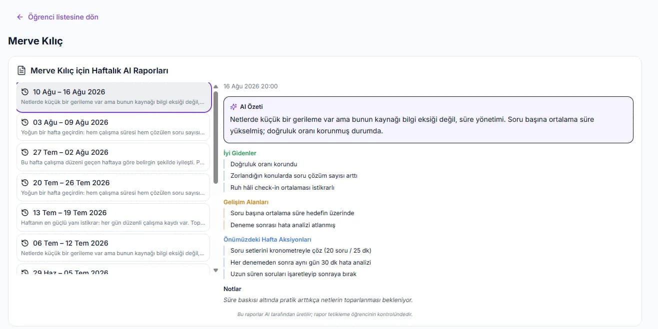The image size is (658, 329).
Task: Open the partially visible 29 Haz – 05 Tem report
Action: 113,270
